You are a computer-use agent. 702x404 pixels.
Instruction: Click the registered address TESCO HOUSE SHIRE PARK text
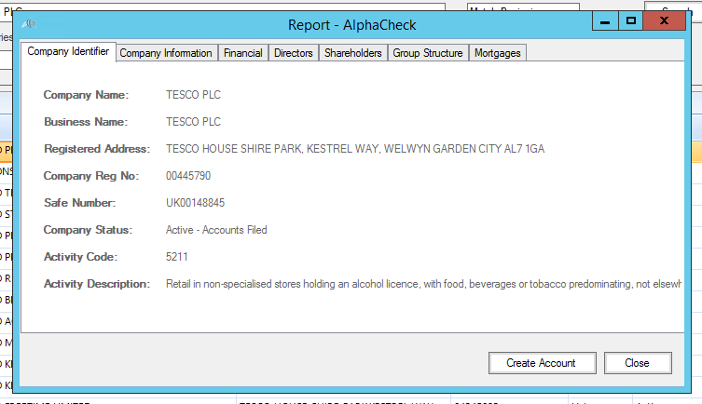(x=355, y=149)
